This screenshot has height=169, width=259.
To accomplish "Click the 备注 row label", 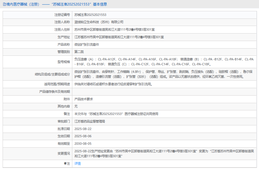I will (x=67, y=114).
